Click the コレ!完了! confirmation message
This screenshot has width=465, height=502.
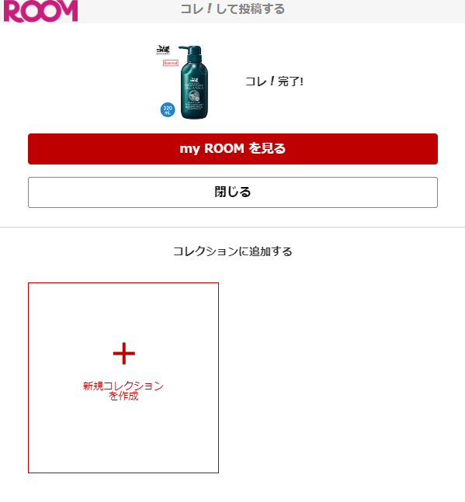274,81
